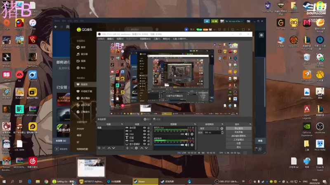330x185 pixels.
Task: Undock the 控件 panel via header icon
Action: [x=250, y=124]
